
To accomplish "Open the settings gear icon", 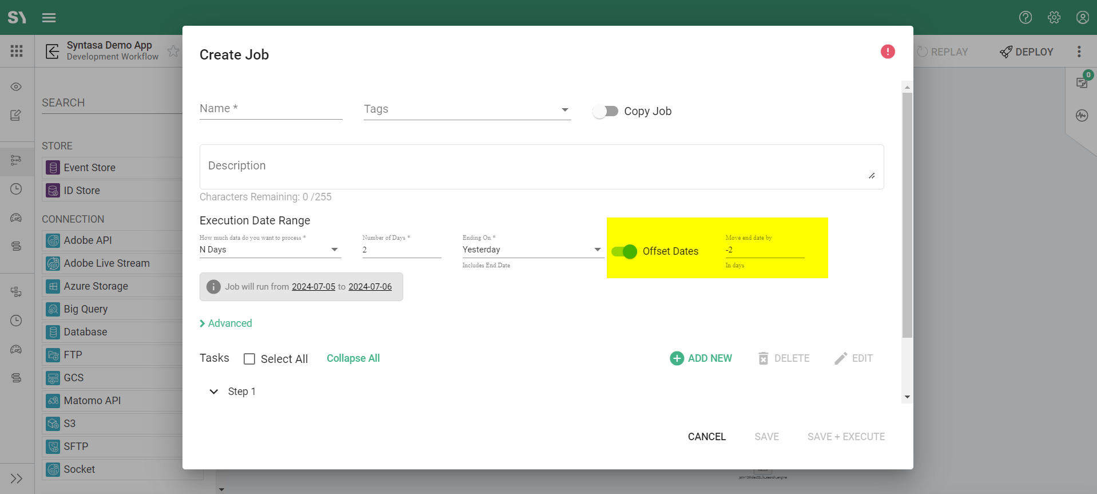I will click(x=1054, y=17).
